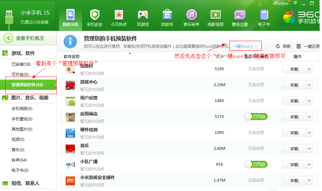Image resolution: width=322 pixels, height=191 pixels.
Task: Click the 一键Root link
Action: (x=241, y=46)
